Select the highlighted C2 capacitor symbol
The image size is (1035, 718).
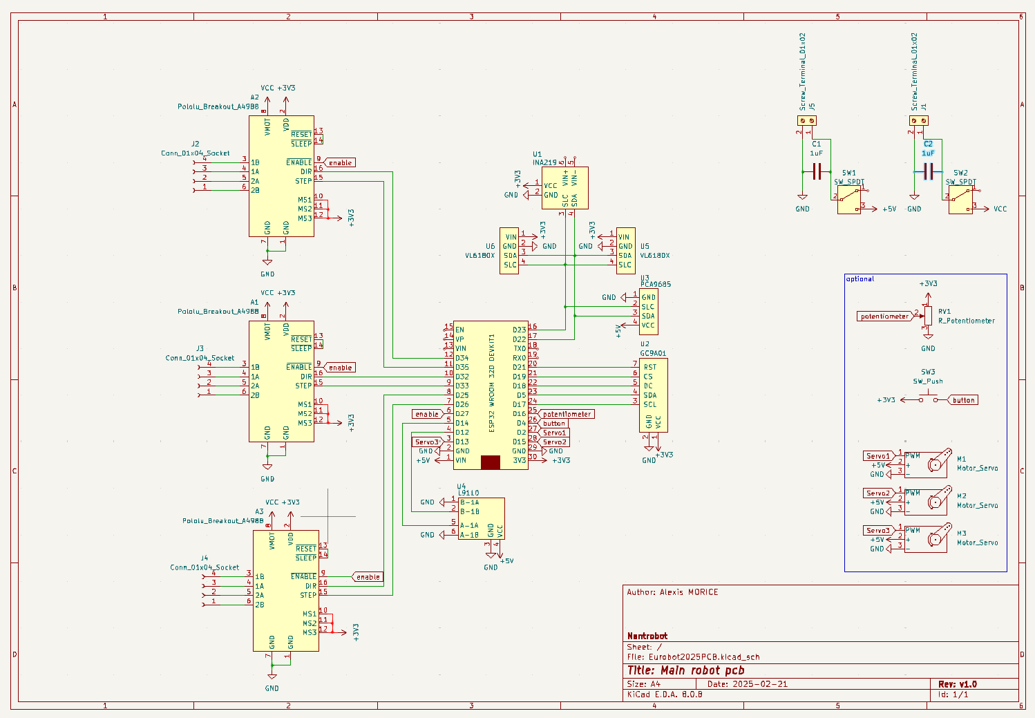tap(928, 171)
